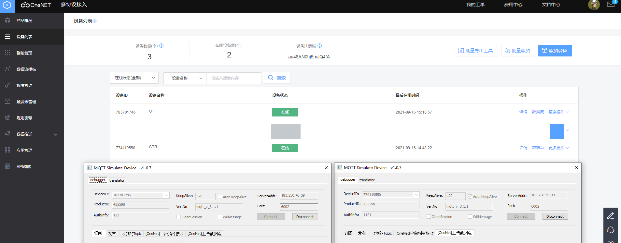Click the 规则引擎 icon in sidebar
This screenshot has width=621, height=243.
point(7,117)
